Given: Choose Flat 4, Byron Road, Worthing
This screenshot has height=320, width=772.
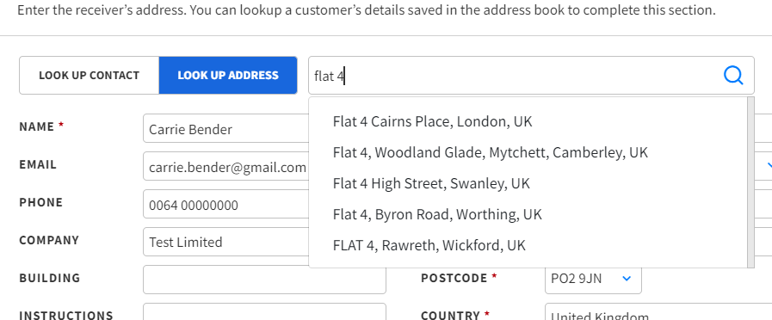Looking at the screenshot, I should click(x=528, y=214).
